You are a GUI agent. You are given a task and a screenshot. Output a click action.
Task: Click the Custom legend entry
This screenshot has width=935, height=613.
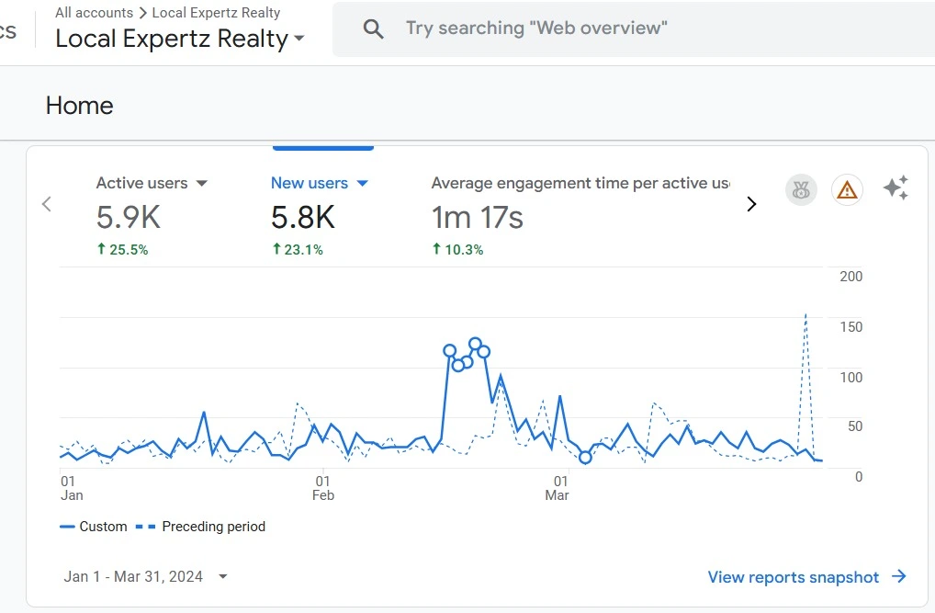pyautogui.click(x=94, y=527)
